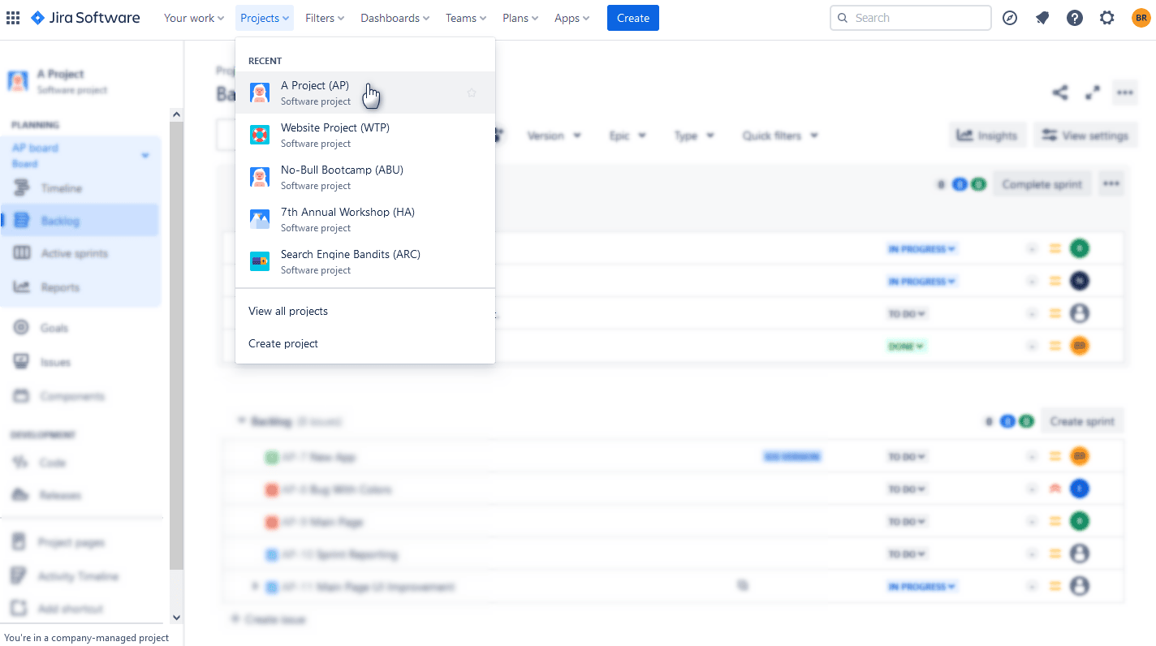This screenshot has width=1156, height=646.
Task: Open Timeline in the sidebar
Action: [81, 188]
